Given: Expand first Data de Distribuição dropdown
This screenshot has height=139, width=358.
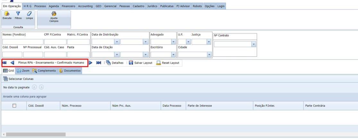Looking at the screenshot, I should pyautogui.click(x=117, y=42).
